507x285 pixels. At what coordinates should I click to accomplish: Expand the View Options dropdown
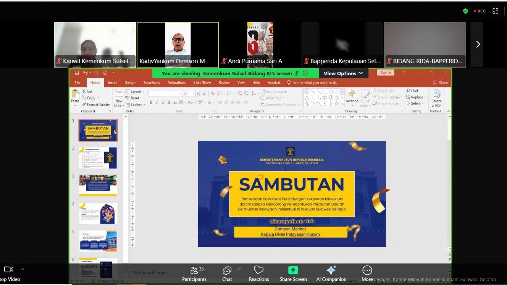pyautogui.click(x=343, y=73)
